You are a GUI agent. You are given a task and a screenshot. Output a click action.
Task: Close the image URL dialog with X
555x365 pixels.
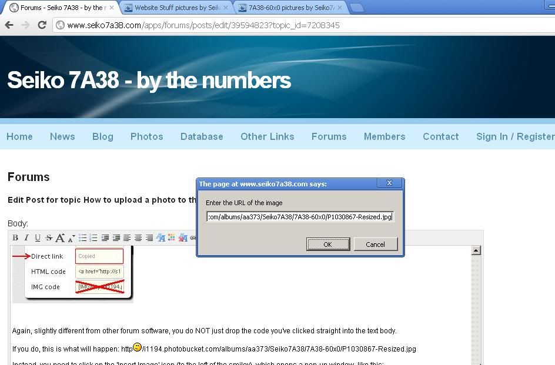[389, 183]
